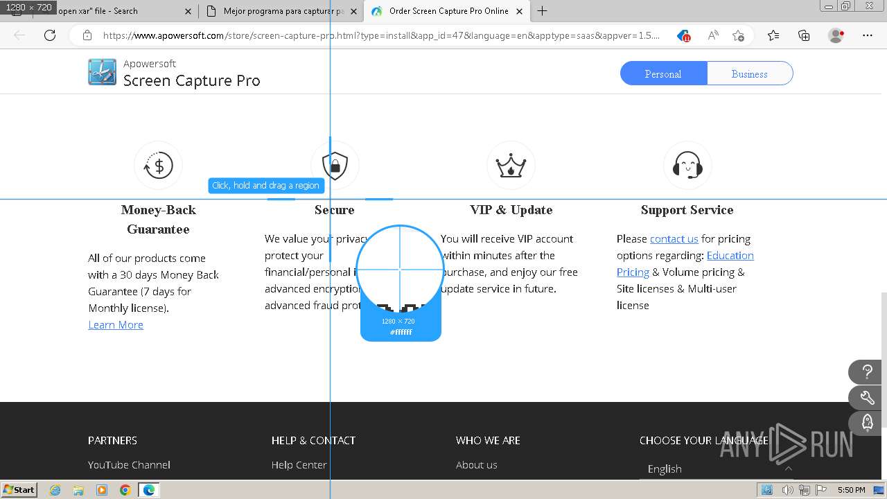Click the Money-Back Guarantee heading
Viewport: 887px width, 499px height.
coord(158,219)
